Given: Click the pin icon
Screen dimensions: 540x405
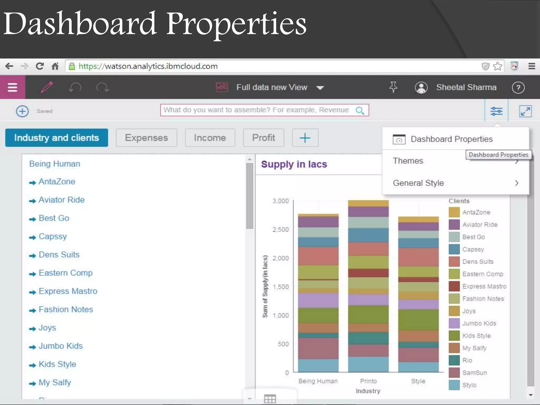Looking at the screenshot, I should (393, 87).
